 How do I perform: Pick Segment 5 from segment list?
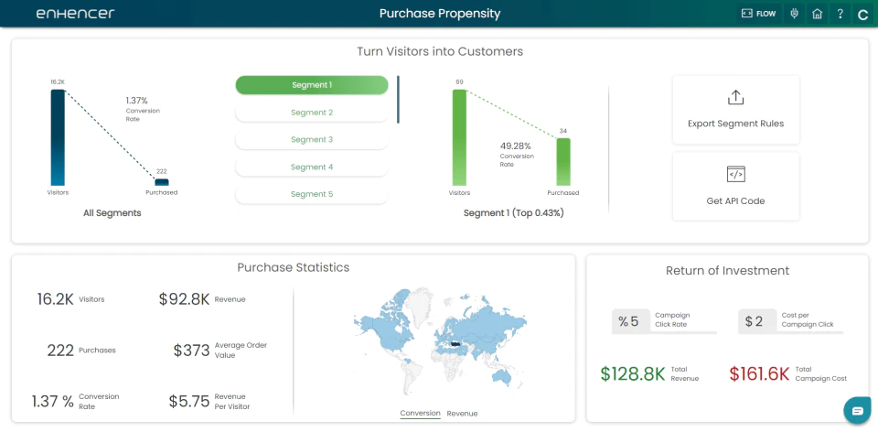(312, 194)
